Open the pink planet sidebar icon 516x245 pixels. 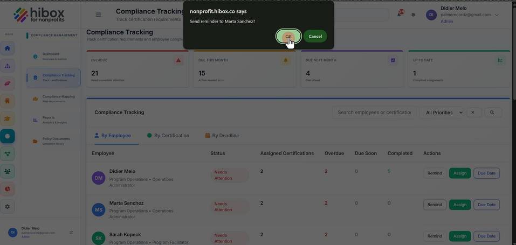[7, 83]
